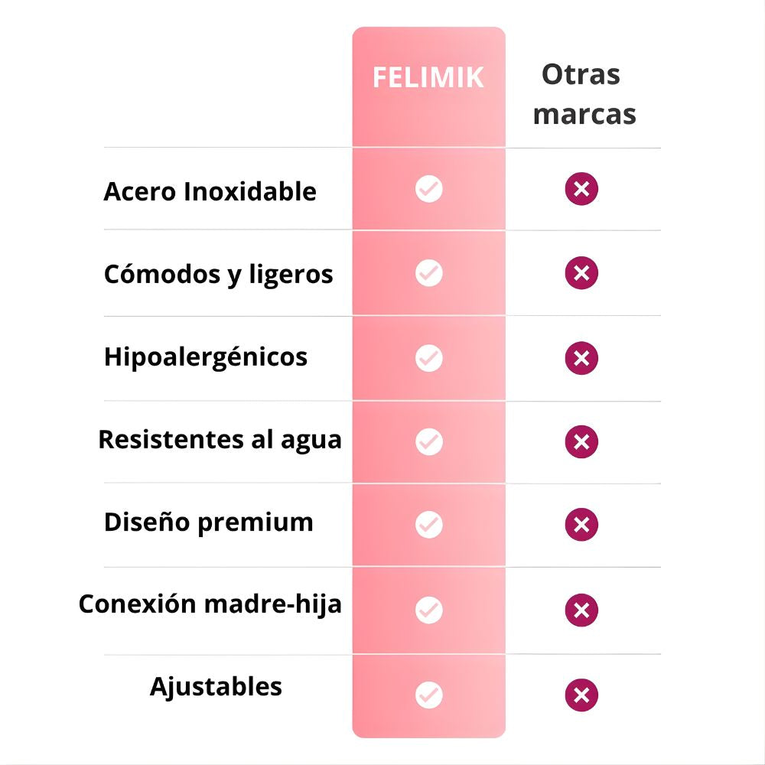Click the X icon for Cómodos y ligeros
The width and height of the screenshot is (765, 765).
pos(581,273)
